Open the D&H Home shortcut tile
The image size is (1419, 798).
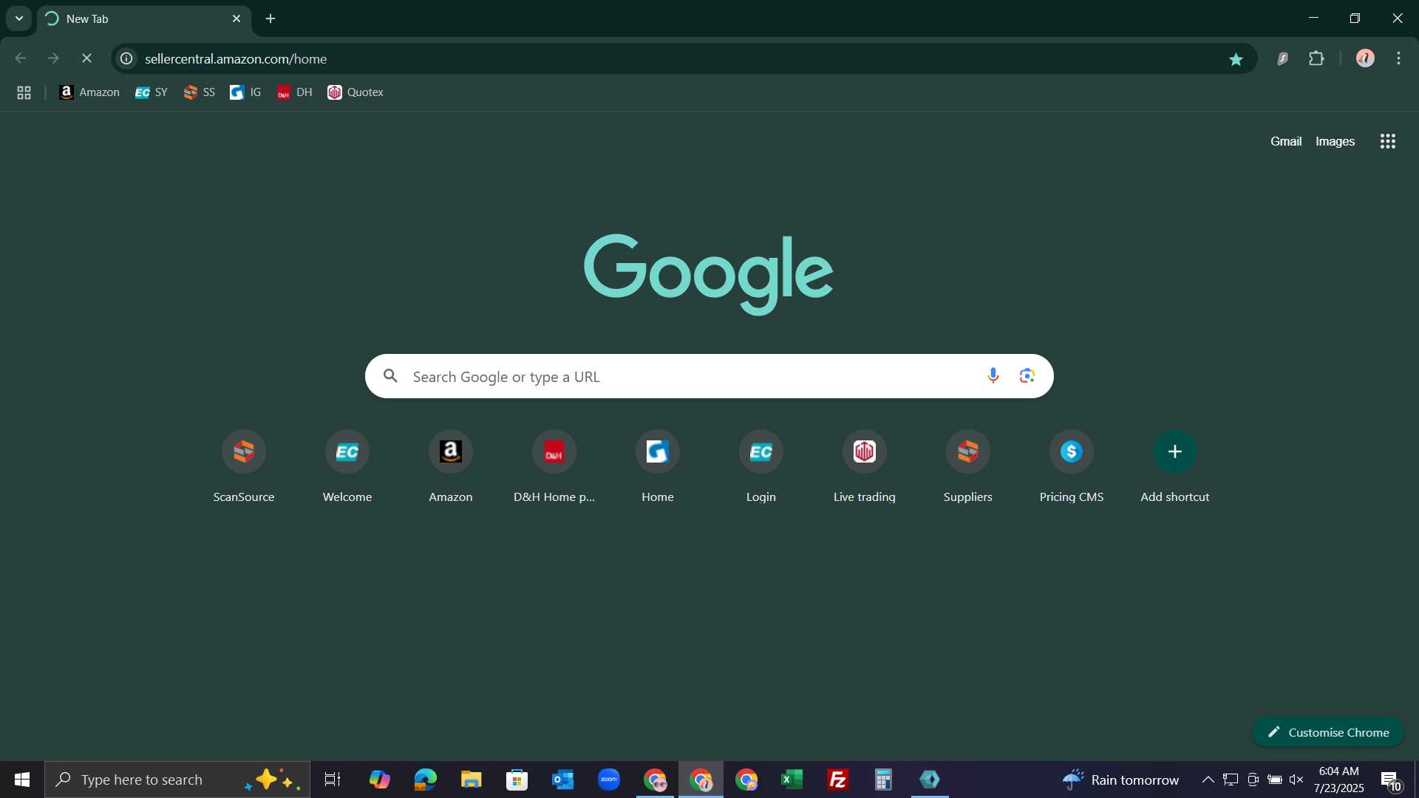(x=554, y=467)
